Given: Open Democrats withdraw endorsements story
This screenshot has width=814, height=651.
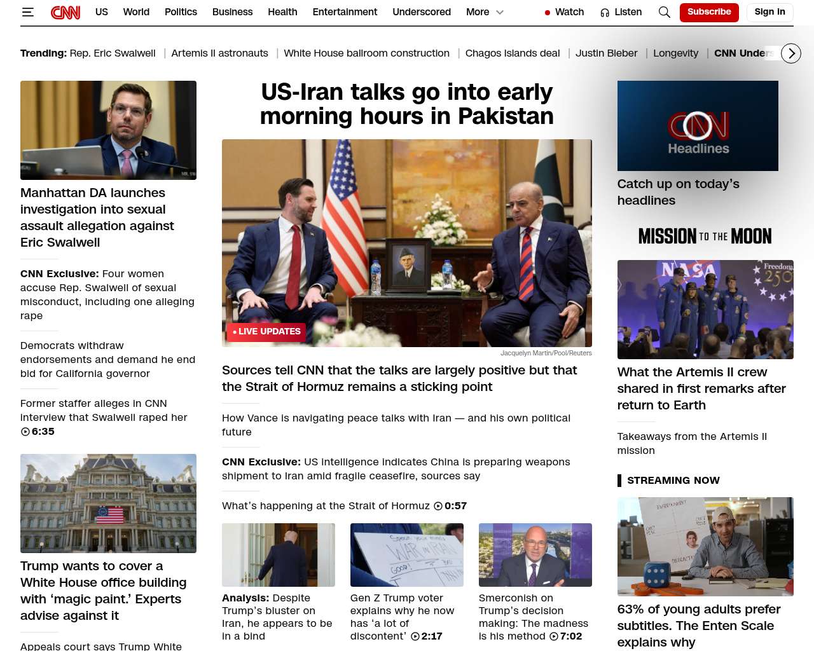Looking at the screenshot, I should 107,360.
